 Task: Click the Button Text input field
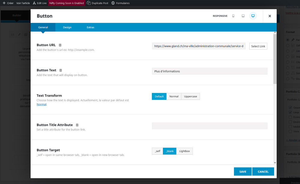click(209, 71)
